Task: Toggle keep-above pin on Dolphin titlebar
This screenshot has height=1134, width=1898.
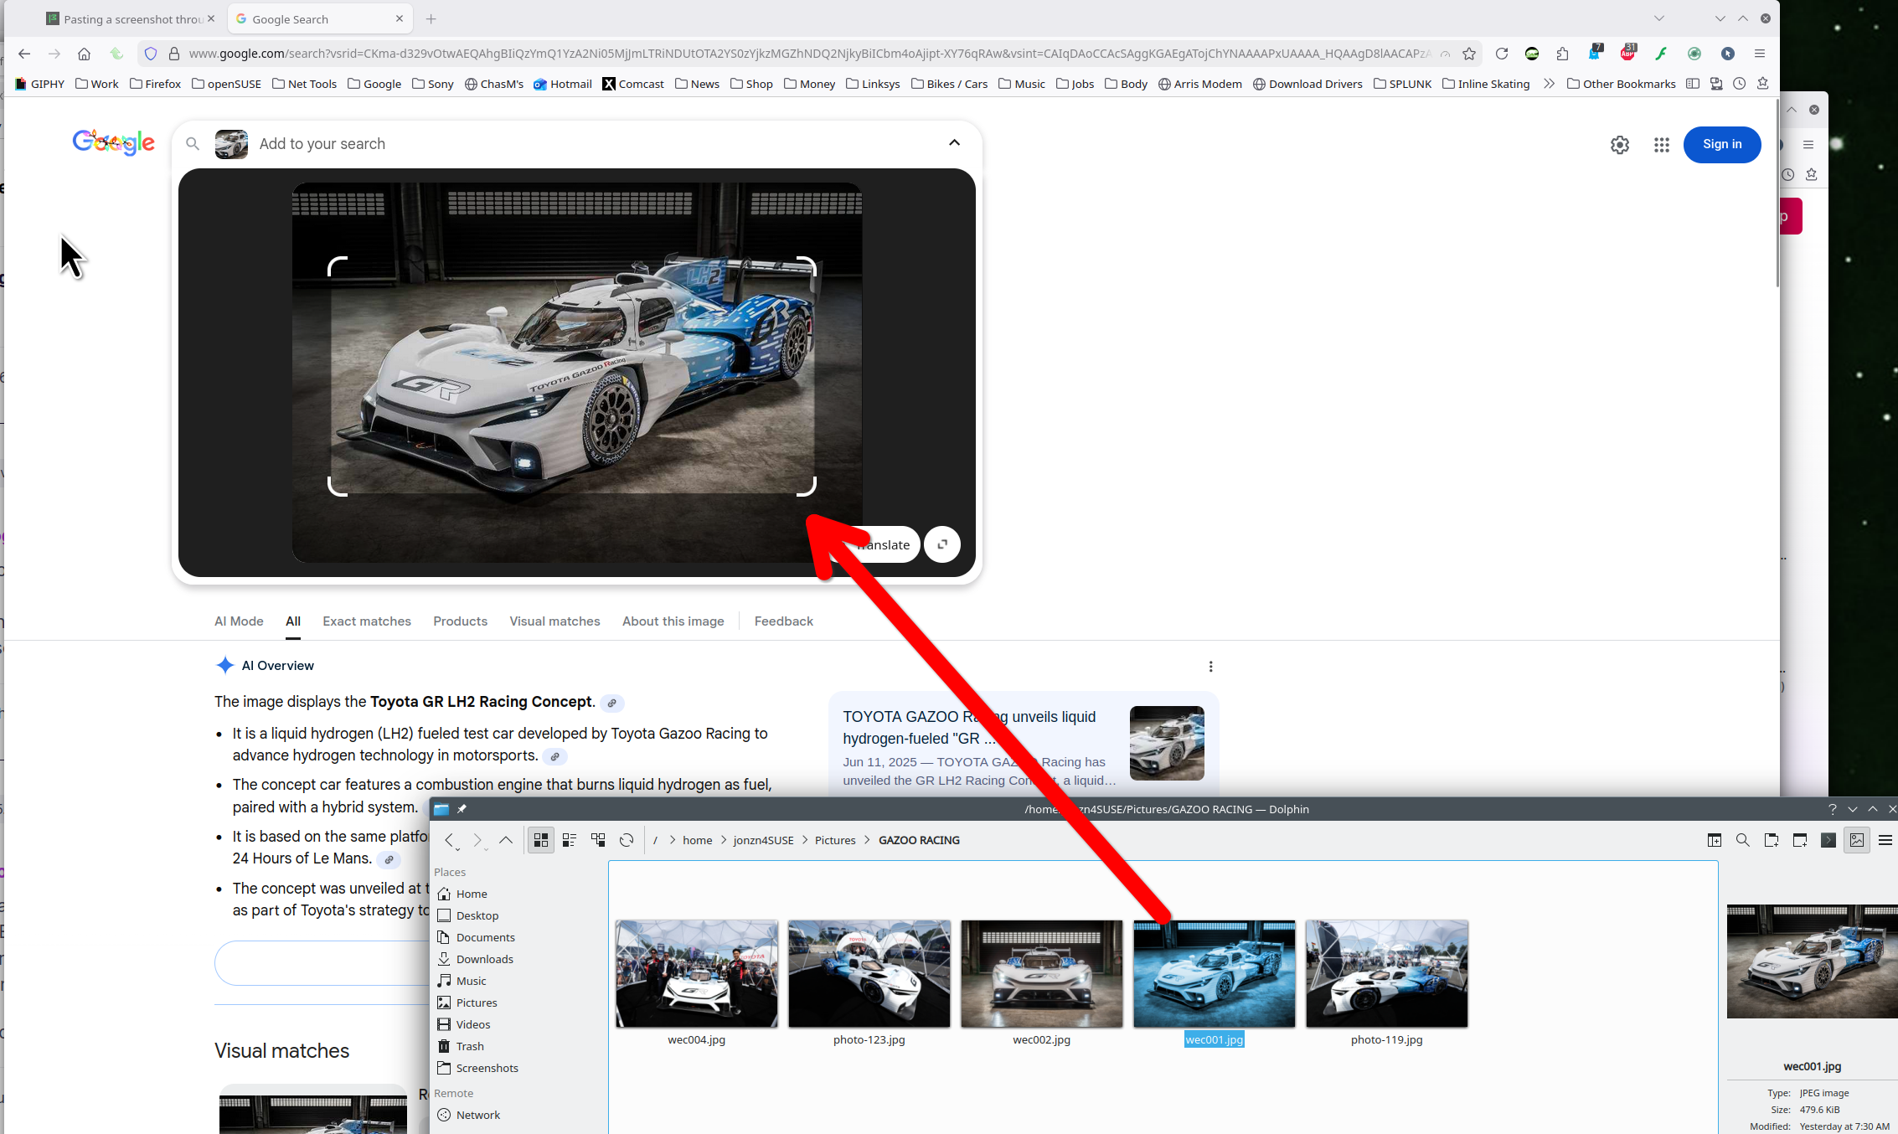Action: click(462, 809)
